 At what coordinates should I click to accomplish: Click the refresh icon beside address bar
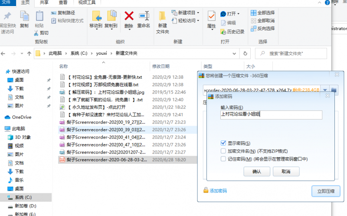246,53
